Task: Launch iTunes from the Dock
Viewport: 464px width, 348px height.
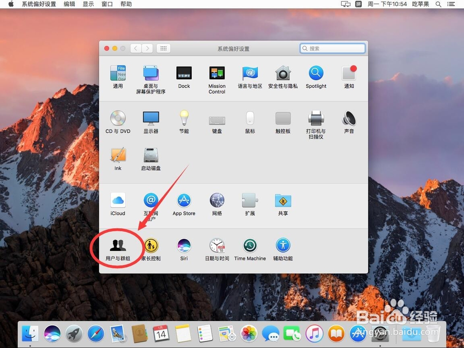Action: coord(314,334)
